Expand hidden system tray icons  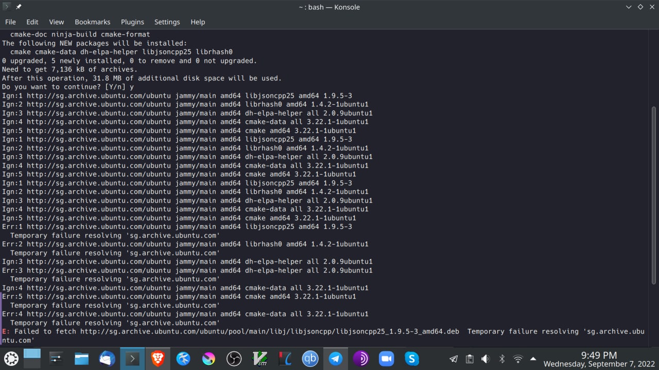click(x=533, y=359)
